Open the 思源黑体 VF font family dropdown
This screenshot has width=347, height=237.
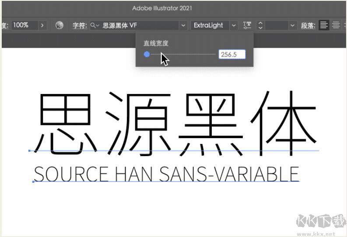tap(183, 25)
